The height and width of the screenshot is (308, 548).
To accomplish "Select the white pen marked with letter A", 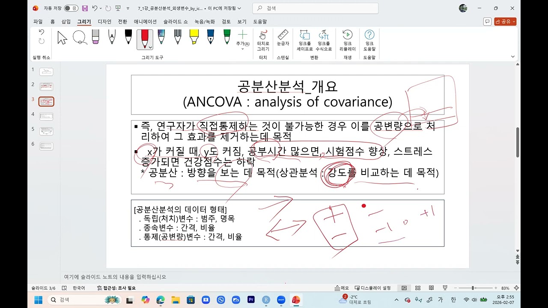I will [112, 36].
